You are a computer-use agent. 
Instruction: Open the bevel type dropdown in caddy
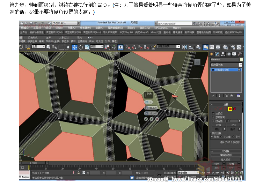click(148, 102)
